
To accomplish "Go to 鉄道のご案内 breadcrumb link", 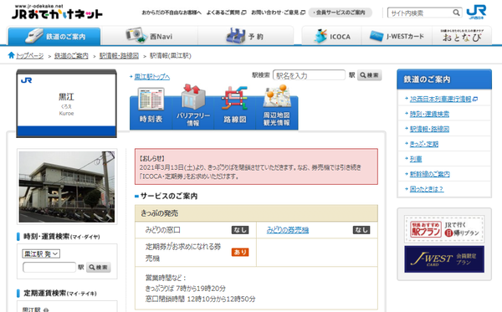I will pos(71,56).
